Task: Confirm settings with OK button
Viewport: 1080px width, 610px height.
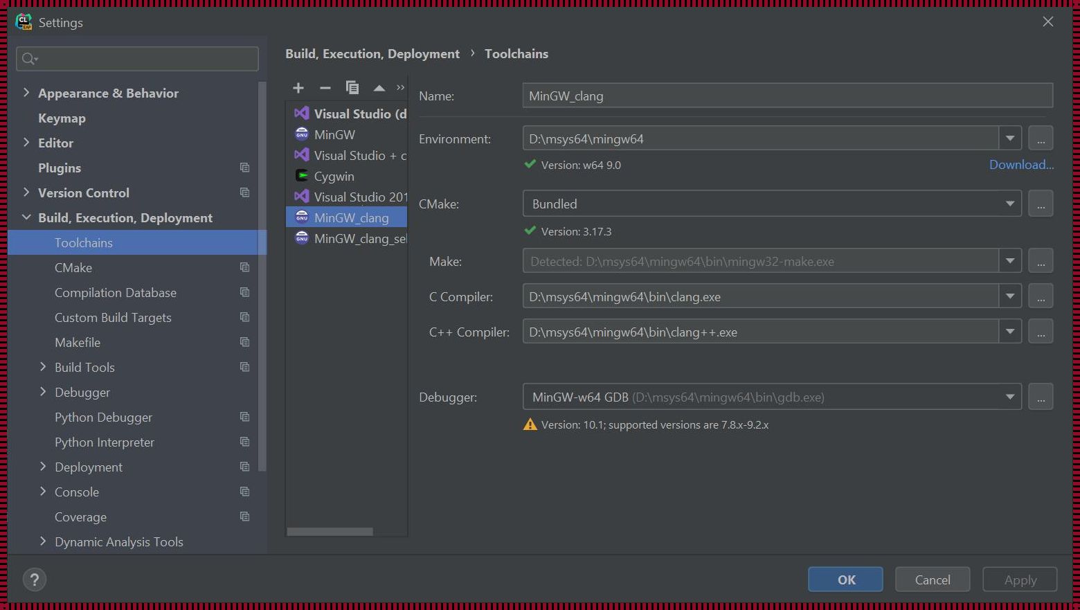Action: [845, 580]
